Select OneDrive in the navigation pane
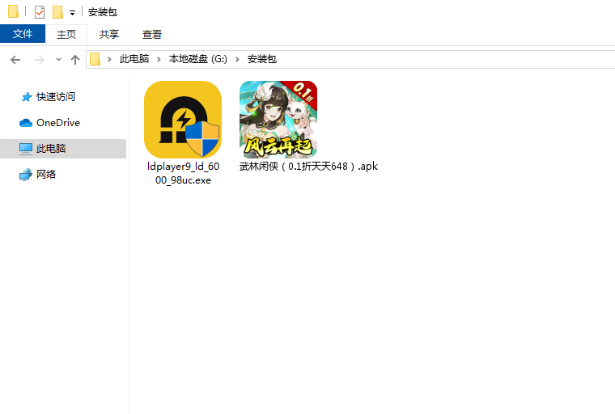This screenshot has height=414, width=615. (57, 122)
